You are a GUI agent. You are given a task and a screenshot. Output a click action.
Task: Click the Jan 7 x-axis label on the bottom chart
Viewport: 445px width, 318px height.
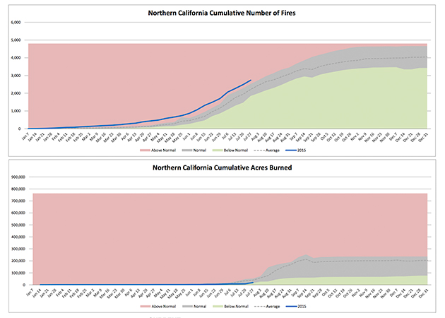pos(30,293)
